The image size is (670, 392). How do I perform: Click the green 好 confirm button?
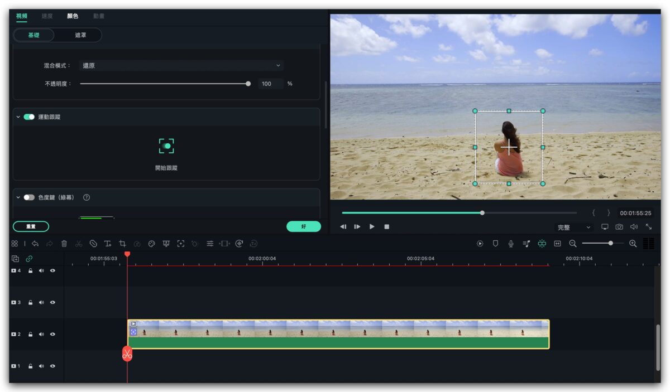[x=304, y=226]
